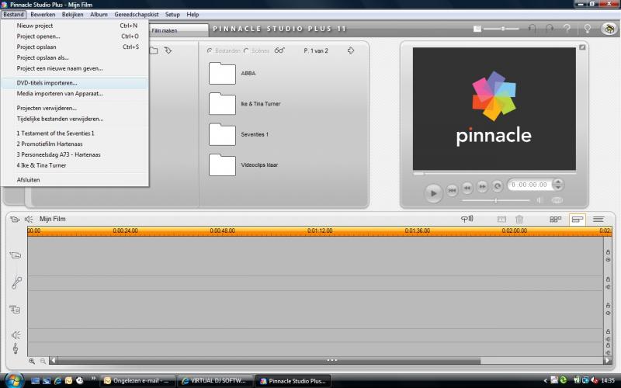Click fast forward in the player

click(x=482, y=186)
